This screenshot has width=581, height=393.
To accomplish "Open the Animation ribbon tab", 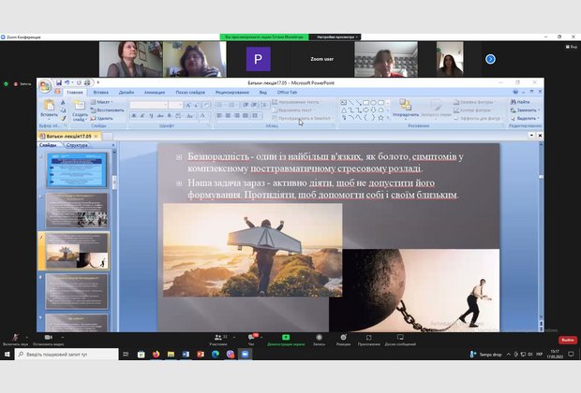I will (x=155, y=93).
